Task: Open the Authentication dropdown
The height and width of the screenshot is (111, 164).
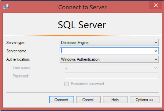Action: 109,59
